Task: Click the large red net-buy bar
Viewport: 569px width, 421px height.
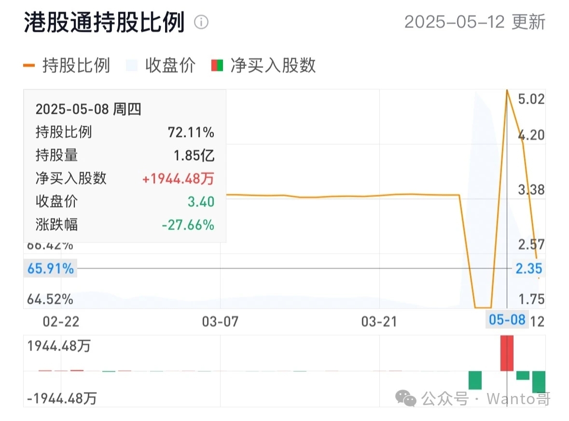Action: 507,353
